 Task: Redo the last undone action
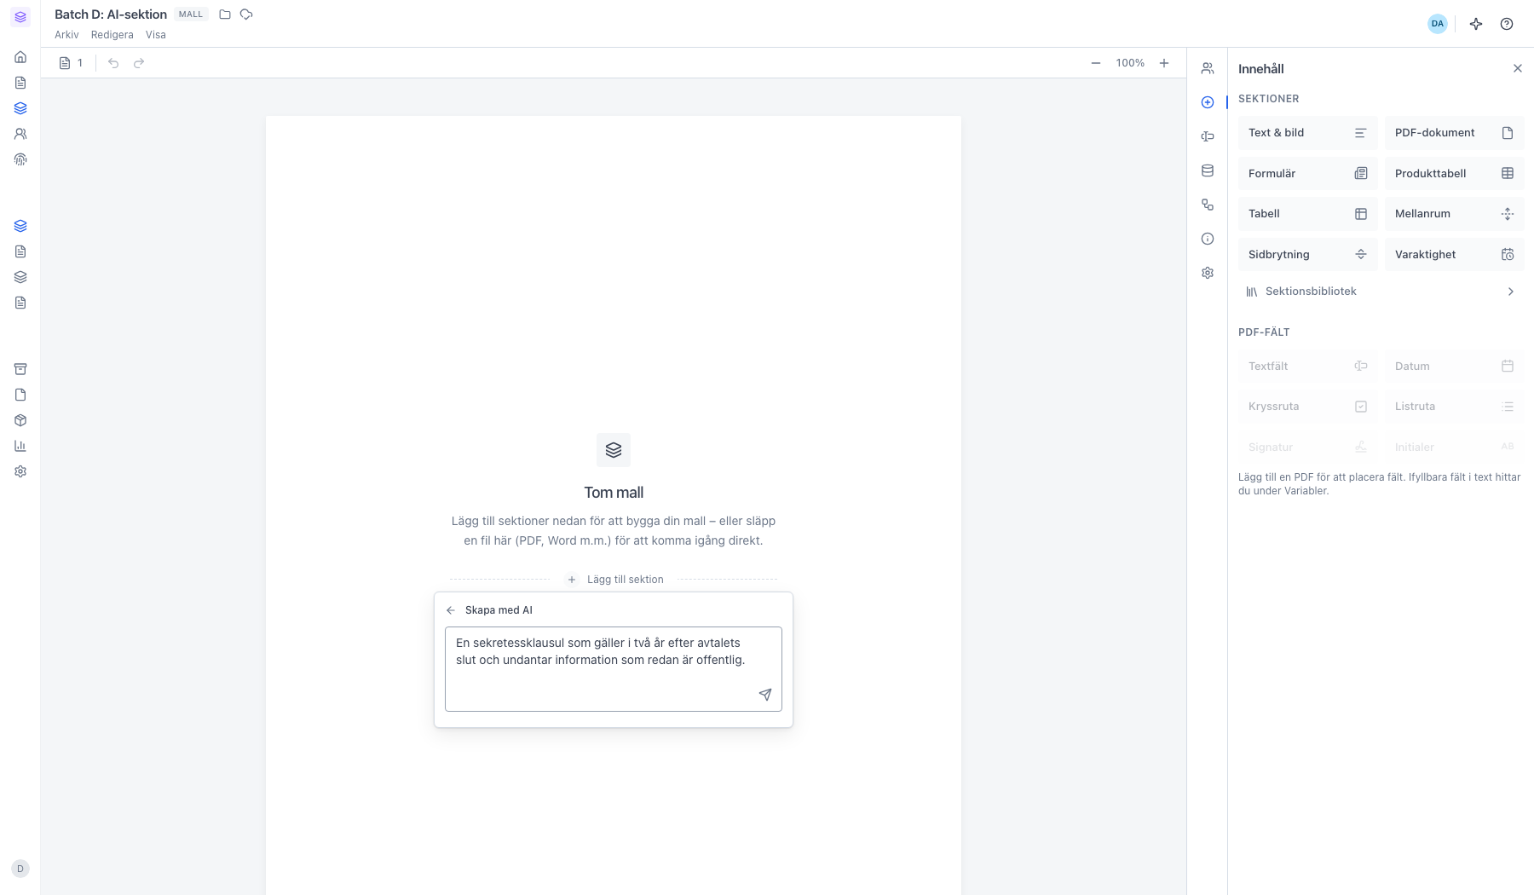pyautogui.click(x=139, y=63)
